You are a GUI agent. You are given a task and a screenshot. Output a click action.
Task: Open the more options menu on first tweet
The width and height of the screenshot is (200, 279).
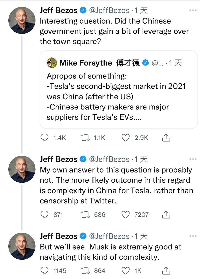[x=193, y=10]
